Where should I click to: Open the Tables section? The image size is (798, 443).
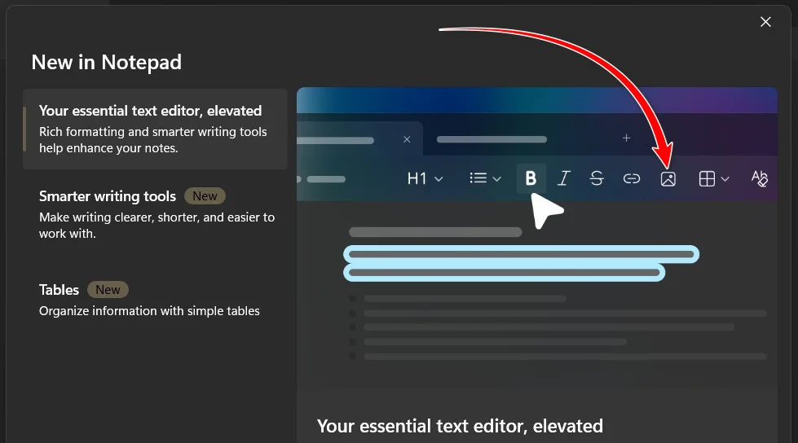click(x=155, y=300)
